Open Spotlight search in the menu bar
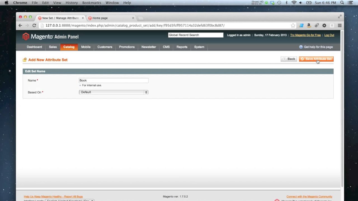This screenshot has width=358, height=201. 342,3
